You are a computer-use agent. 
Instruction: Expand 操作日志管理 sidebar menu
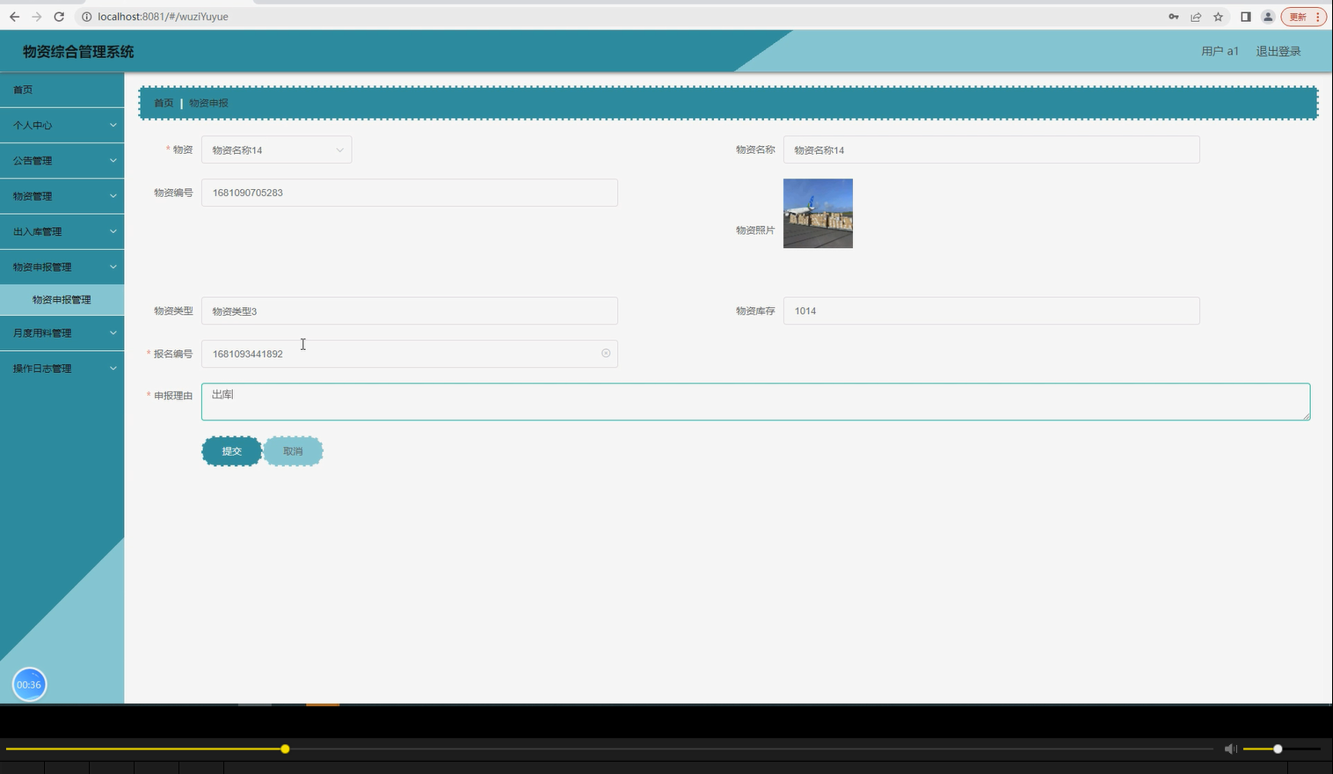(62, 369)
